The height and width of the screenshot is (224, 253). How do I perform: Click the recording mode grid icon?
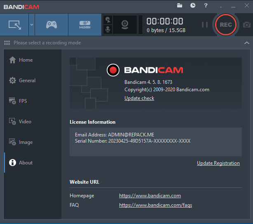tap(7, 43)
